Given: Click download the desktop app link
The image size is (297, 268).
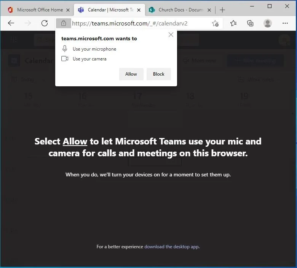Looking at the screenshot, I should tap(172, 247).
